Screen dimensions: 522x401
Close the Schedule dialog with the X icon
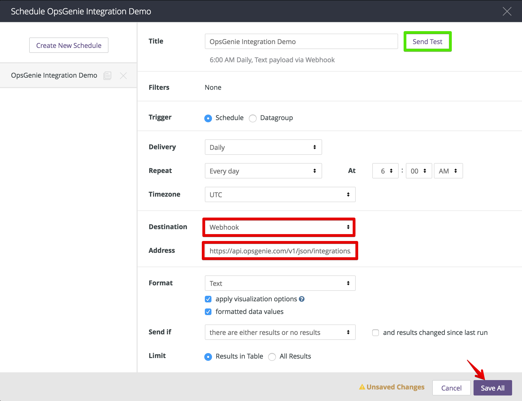(x=507, y=11)
